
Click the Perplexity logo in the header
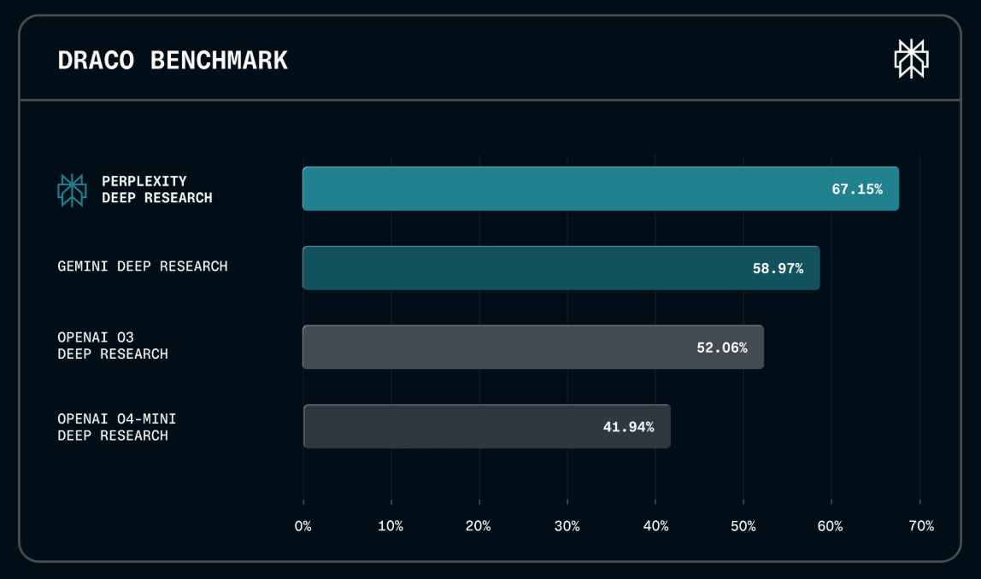point(911,59)
